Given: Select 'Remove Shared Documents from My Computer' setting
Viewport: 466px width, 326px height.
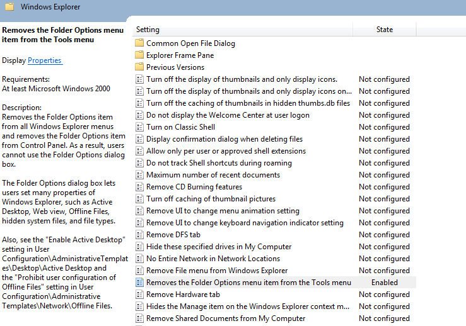Looking at the screenshot, I should (226, 318).
